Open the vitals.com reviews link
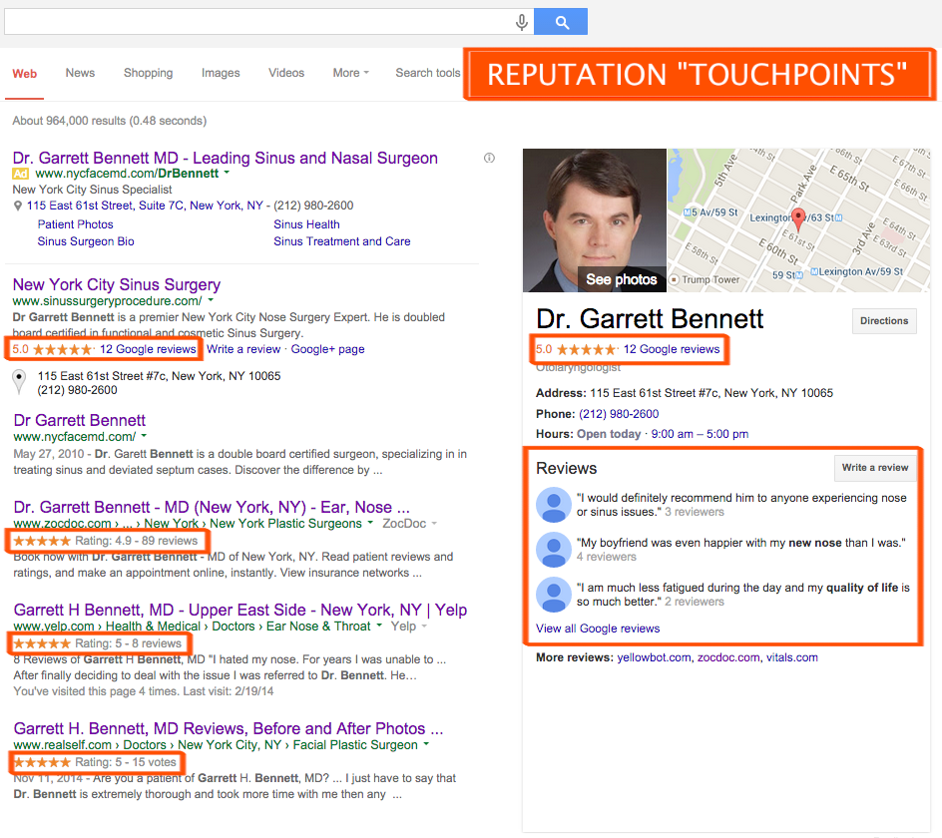This screenshot has width=942, height=838. (x=791, y=657)
